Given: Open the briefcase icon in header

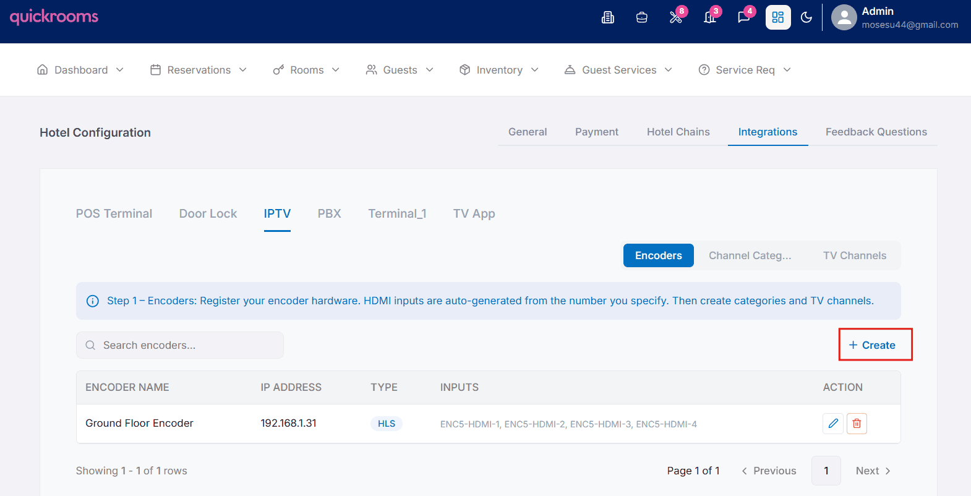Looking at the screenshot, I should click(642, 17).
